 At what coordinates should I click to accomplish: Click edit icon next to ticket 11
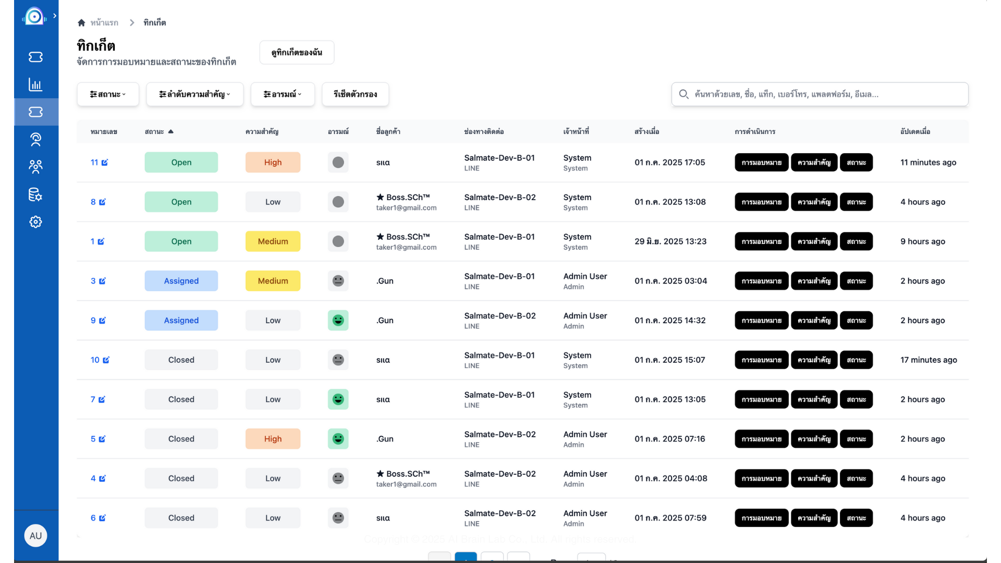(105, 163)
